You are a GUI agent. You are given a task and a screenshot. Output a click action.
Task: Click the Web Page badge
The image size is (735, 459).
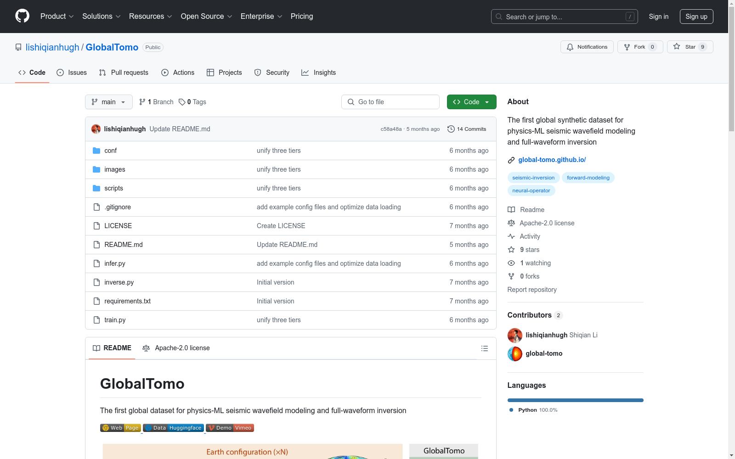(120, 428)
